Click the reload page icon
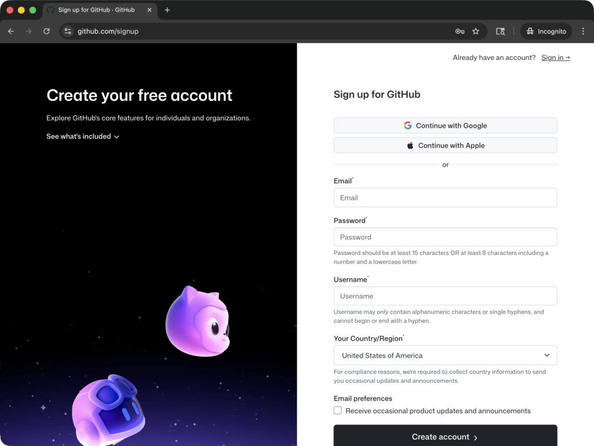The height and width of the screenshot is (446, 594). click(46, 31)
